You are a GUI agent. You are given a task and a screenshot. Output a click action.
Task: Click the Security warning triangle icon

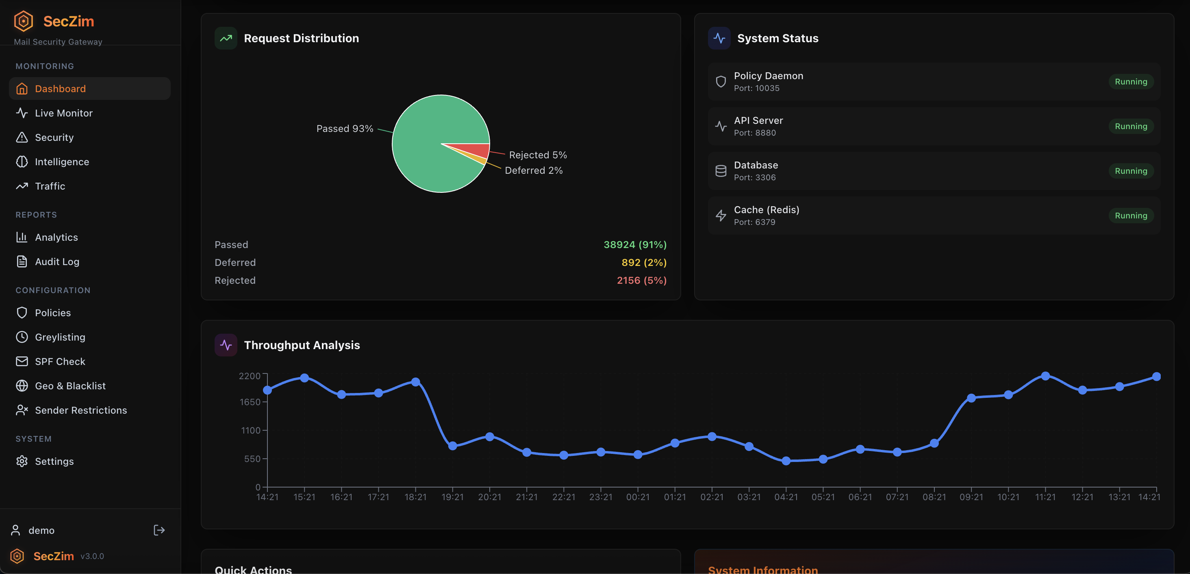point(22,137)
